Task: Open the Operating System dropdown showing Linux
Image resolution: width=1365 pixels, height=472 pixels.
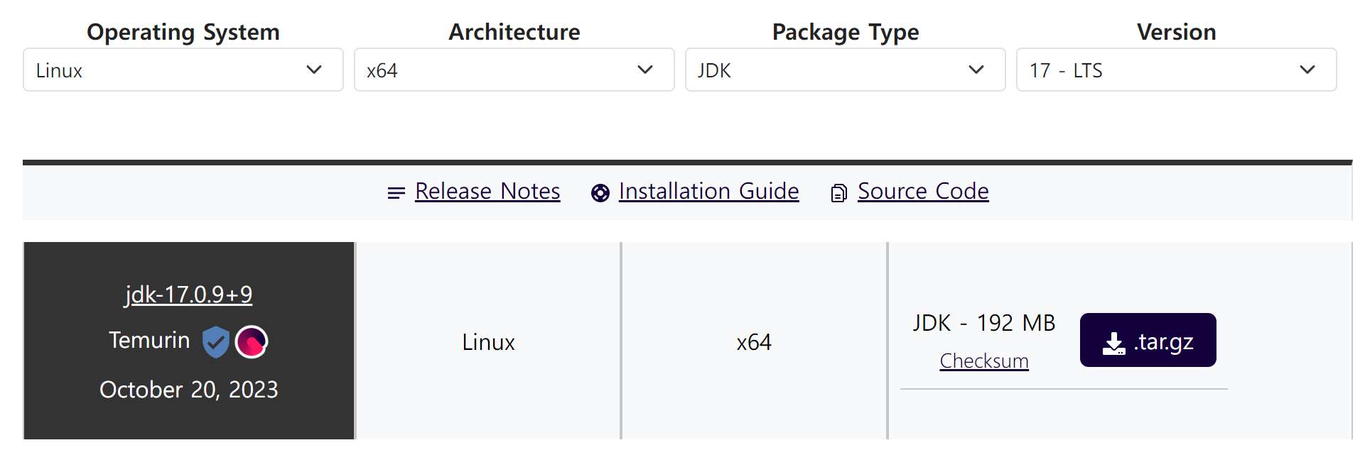Action: click(x=183, y=70)
